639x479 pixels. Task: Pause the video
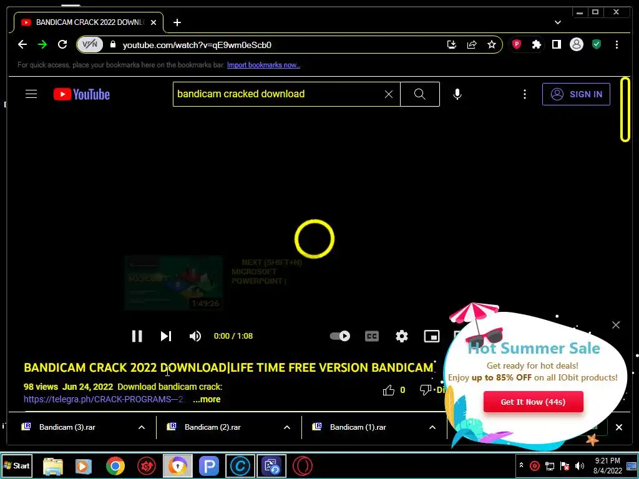pos(137,336)
